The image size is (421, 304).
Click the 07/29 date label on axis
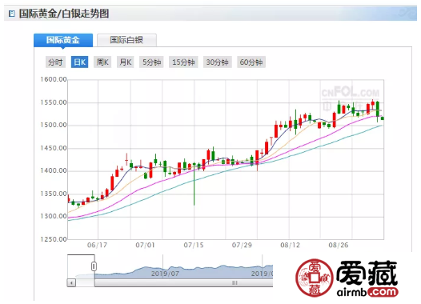pyautogui.click(x=242, y=245)
